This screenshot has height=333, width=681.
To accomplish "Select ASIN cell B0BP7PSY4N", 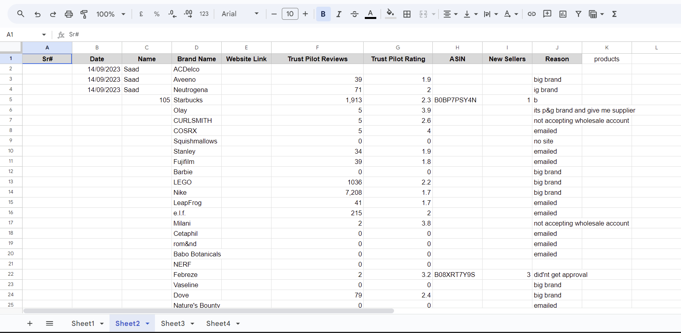I will click(457, 100).
